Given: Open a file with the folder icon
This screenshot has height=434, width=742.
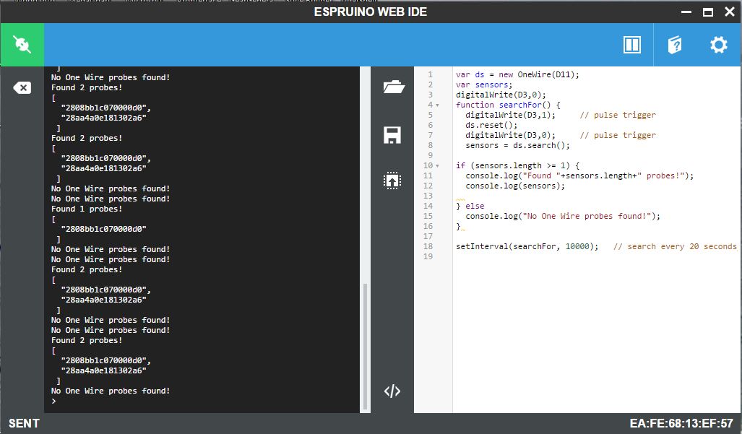Looking at the screenshot, I should coord(393,87).
